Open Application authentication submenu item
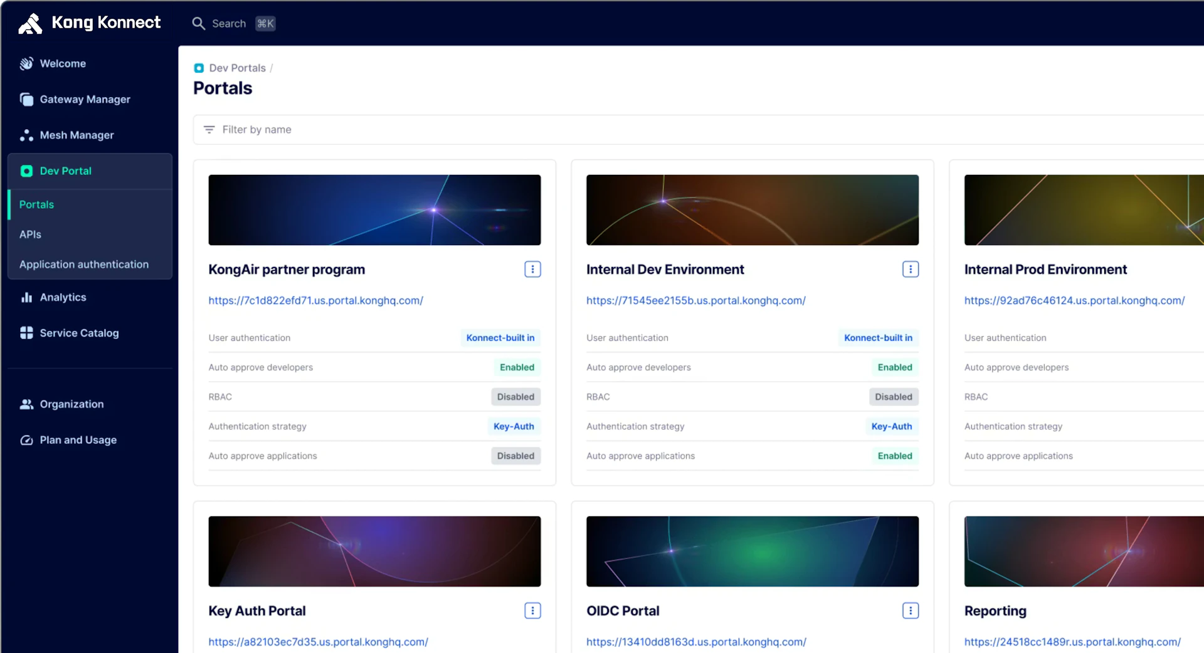 tap(90, 264)
